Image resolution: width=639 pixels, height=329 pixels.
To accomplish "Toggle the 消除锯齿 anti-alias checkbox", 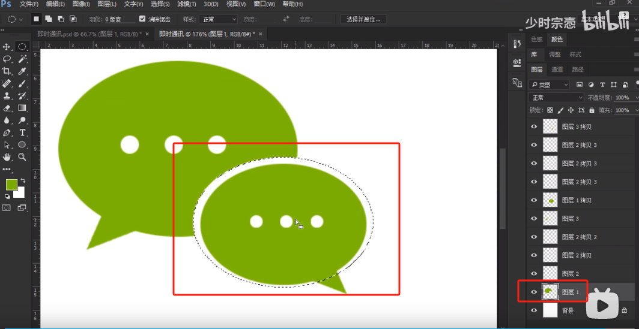I will [142, 19].
